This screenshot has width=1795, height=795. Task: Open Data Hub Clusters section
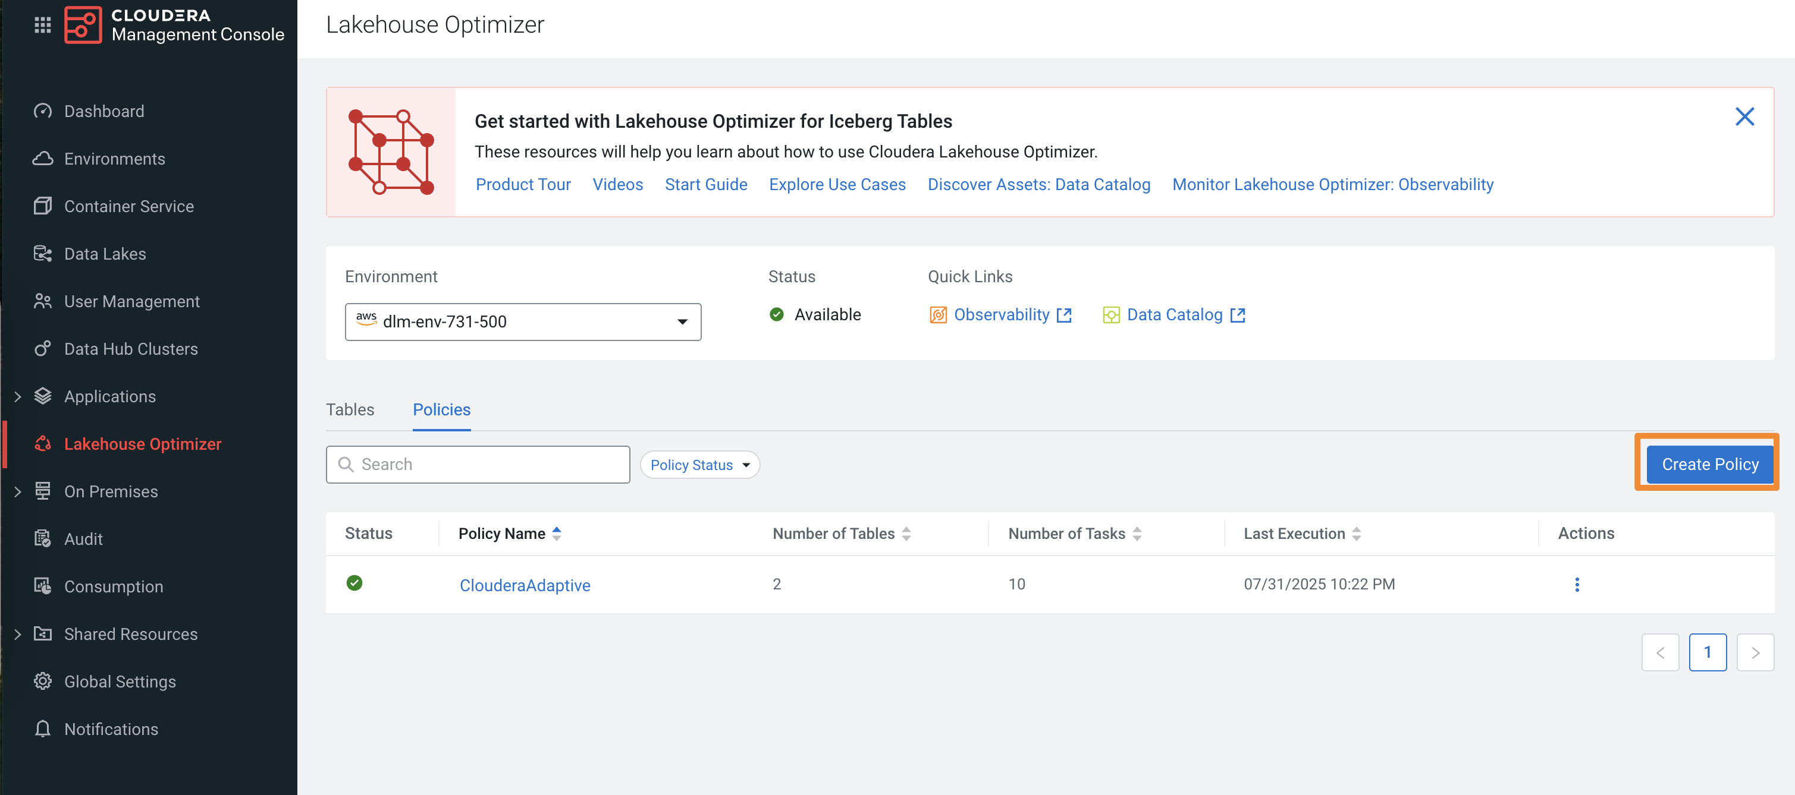[131, 348]
